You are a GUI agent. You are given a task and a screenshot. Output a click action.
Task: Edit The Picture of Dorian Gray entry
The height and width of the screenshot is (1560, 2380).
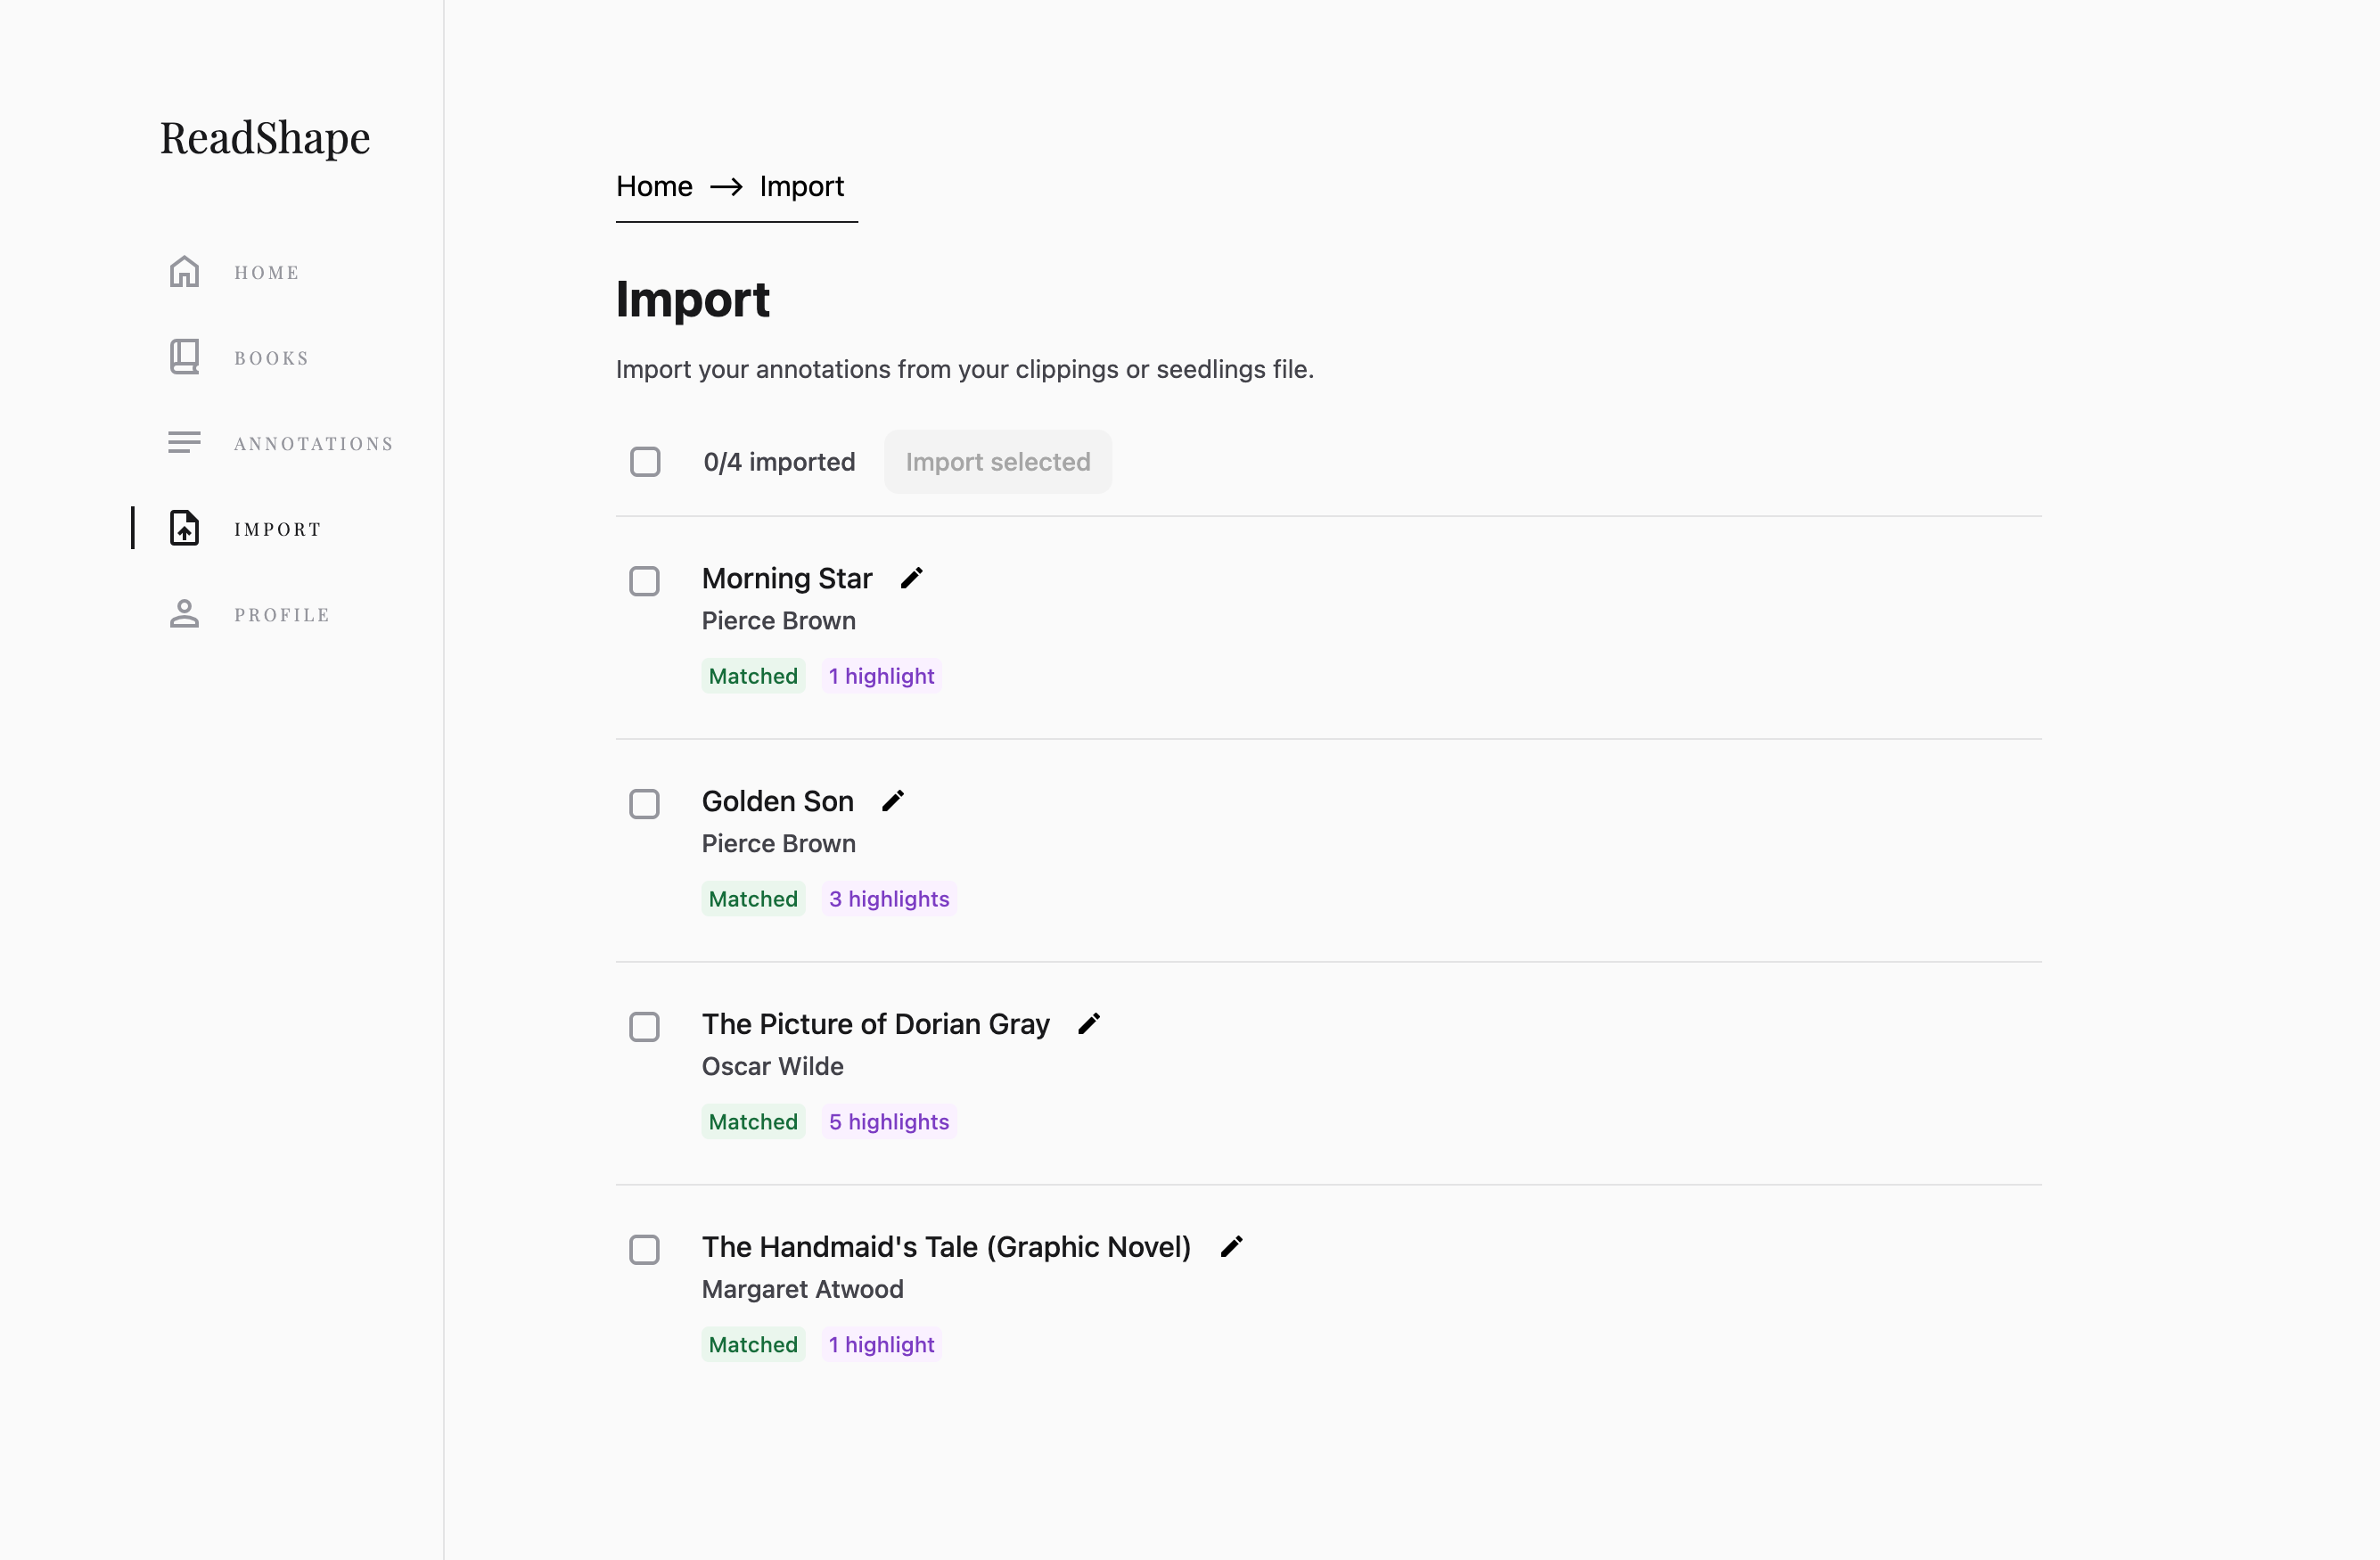pyautogui.click(x=1089, y=1024)
